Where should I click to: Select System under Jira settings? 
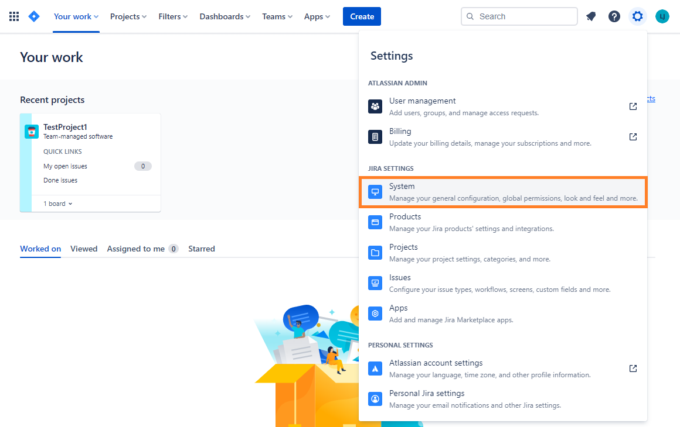point(502,192)
